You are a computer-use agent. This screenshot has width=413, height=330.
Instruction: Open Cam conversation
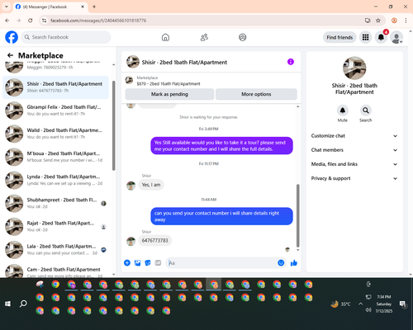[55, 270]
